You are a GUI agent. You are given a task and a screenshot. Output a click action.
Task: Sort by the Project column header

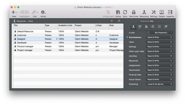pyautogui.click(x=85, y=27)
